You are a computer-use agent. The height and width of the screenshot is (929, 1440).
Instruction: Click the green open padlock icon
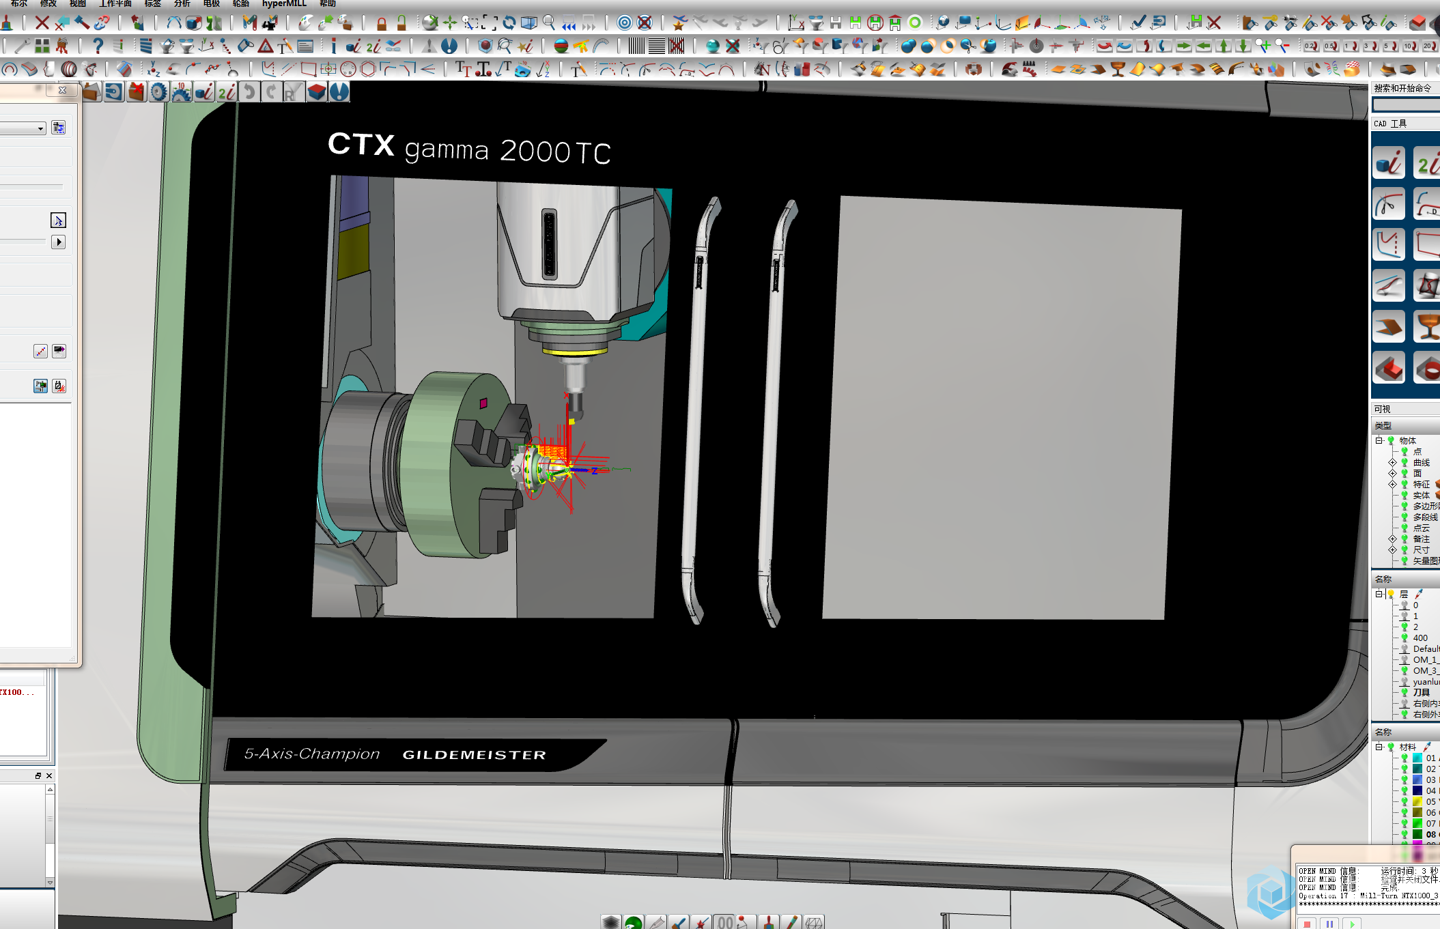401,24
